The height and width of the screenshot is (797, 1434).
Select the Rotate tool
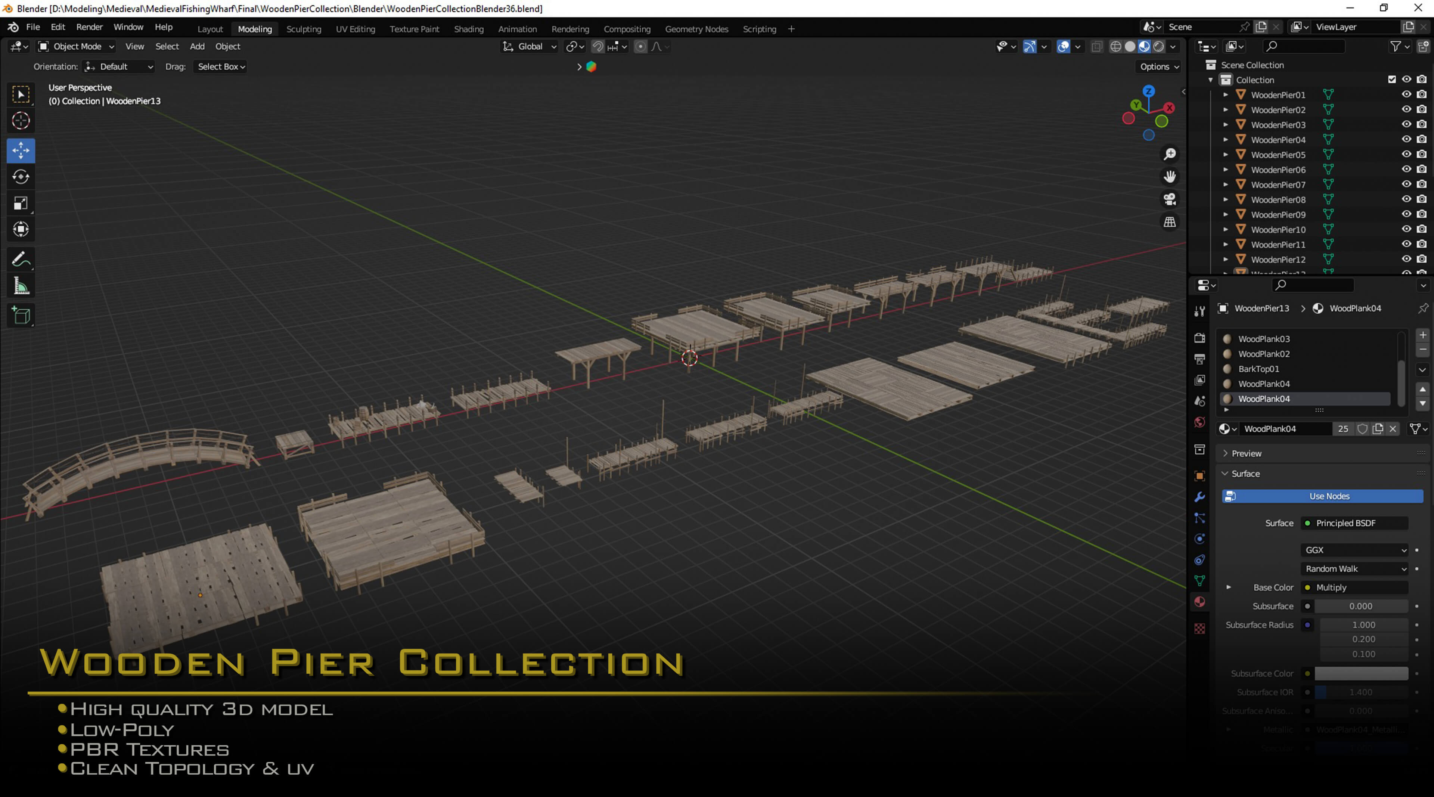21,176
